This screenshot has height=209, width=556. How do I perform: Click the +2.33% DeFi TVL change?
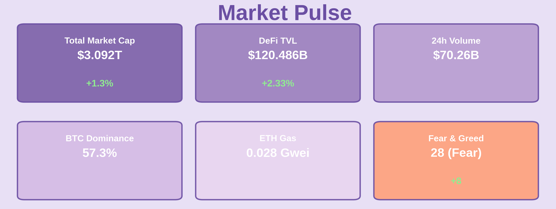(278, 83)
